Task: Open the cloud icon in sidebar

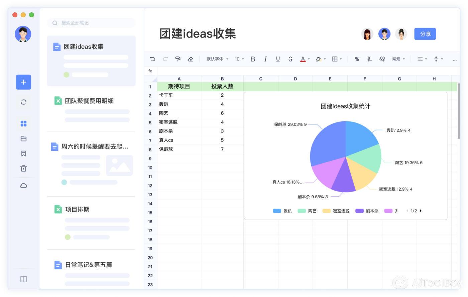Action: coord(23,186)
